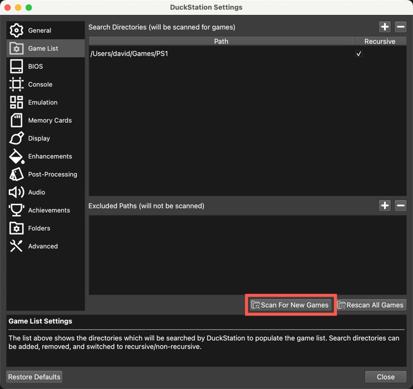The image size is (413, 389).
Task: Click the Post-Processing icon
Action: 16,174
